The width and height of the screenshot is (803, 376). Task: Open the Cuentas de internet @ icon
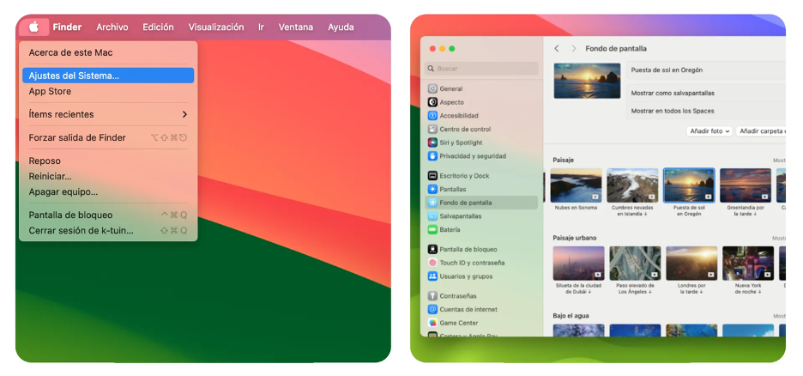click(432, 309)
